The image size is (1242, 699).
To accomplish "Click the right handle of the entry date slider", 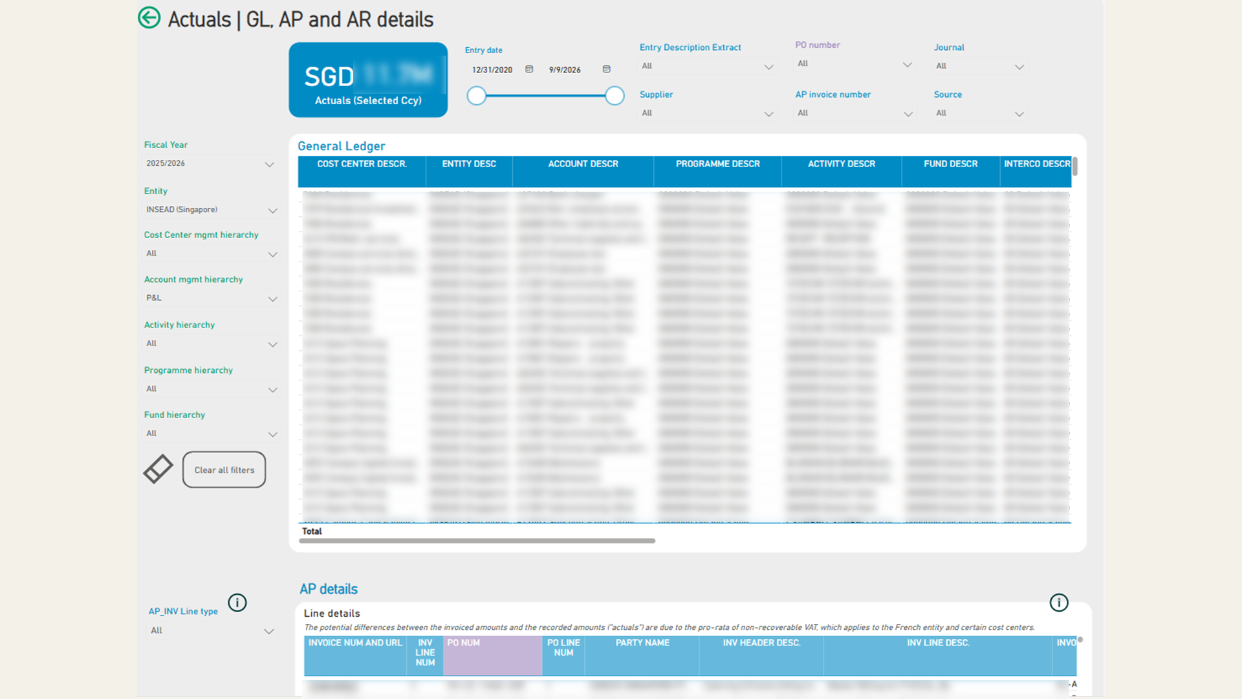I will pos(615,96).
